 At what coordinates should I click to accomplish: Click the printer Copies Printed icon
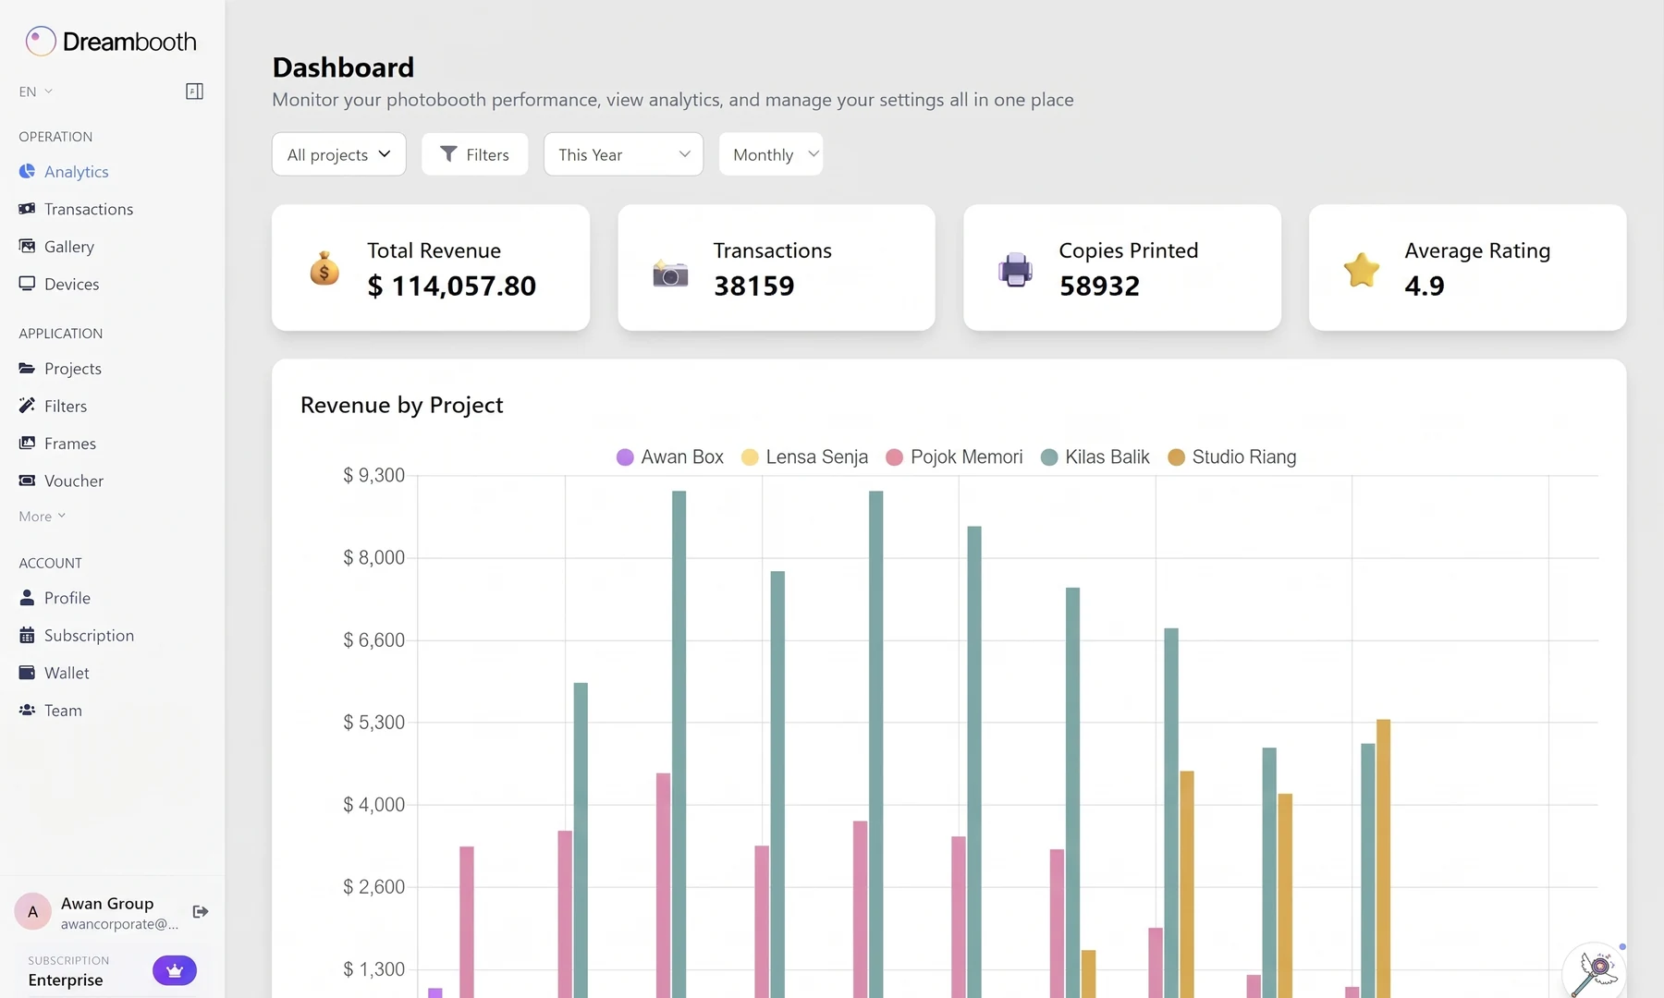1015,269
